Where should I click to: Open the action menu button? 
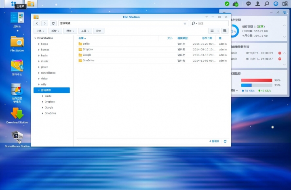[70, 31]
